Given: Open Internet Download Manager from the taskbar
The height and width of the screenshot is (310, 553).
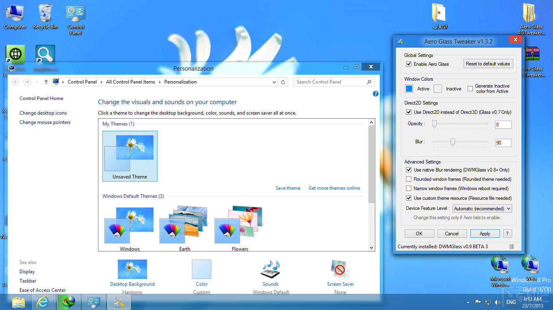Looking at the screenshot, I should pos(68,302).
